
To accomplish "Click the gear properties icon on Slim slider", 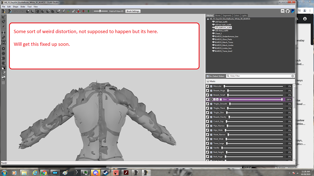I will click(x=211, y=99).
